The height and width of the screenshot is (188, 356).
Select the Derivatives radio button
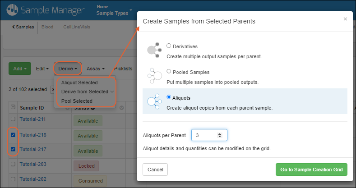tap(169, 46)
